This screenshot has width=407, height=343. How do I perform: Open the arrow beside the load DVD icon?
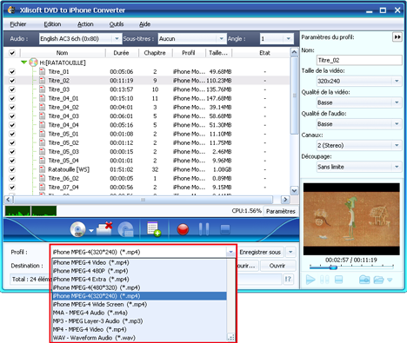coord(91,231)
